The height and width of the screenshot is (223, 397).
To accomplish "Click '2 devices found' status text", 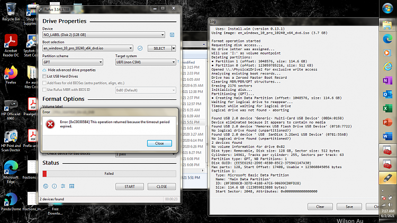I will (x=52, y=199).
